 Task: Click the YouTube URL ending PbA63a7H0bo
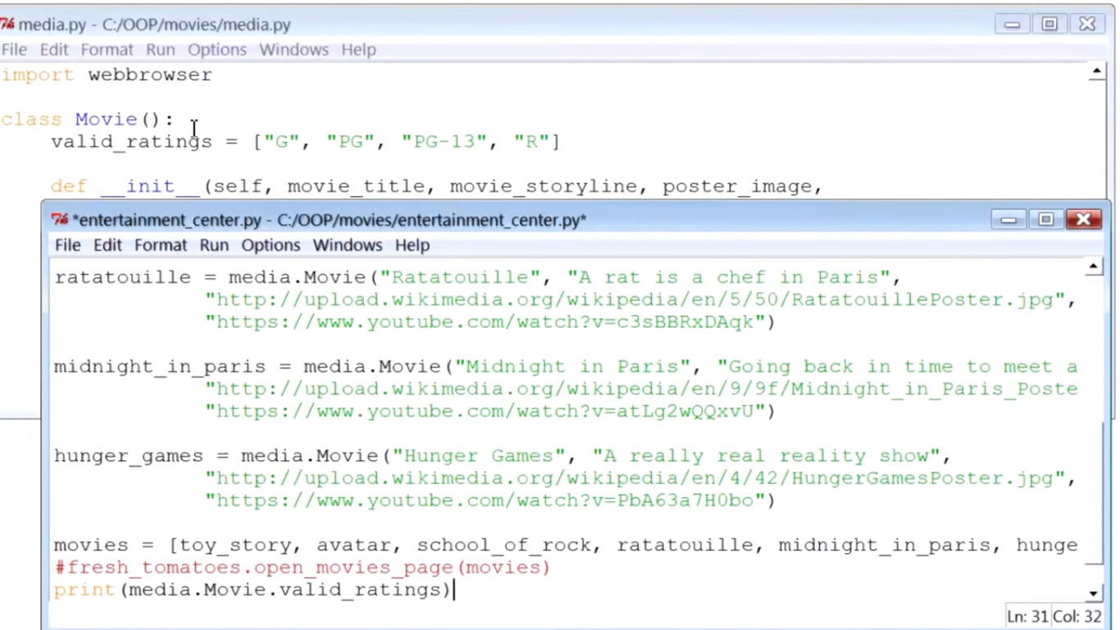490,500
